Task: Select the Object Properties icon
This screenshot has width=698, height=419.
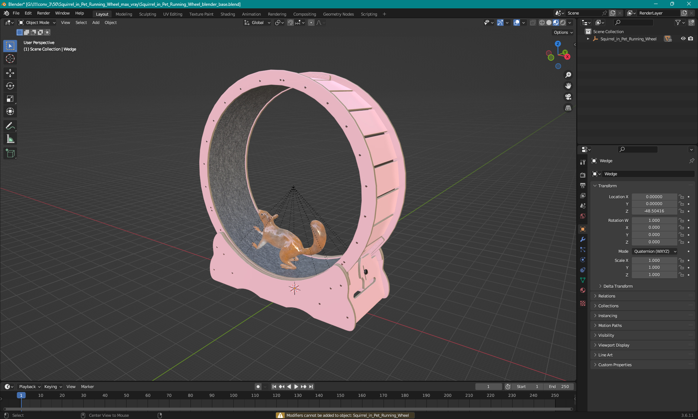Action: click(583, 229)
